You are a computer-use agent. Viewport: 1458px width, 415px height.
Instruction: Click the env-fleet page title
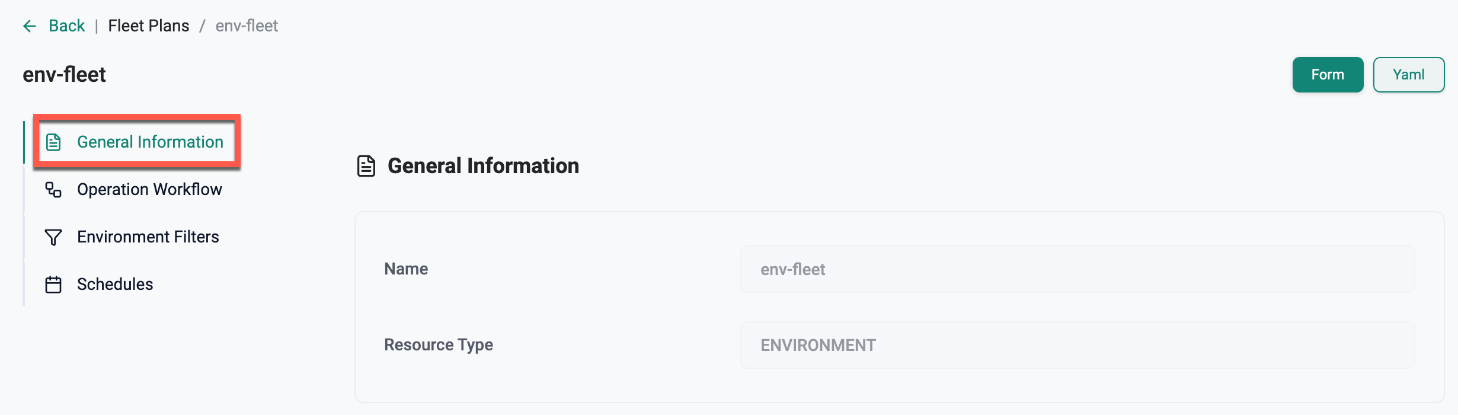(x=64, y=75)
